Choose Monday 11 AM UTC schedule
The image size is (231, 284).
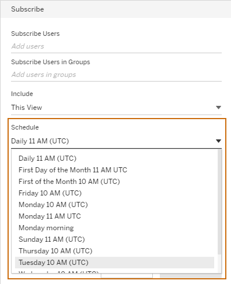coord(115,216)
